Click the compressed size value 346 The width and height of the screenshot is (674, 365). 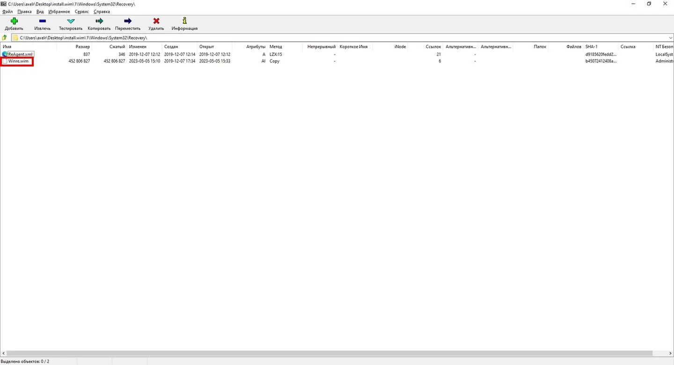click(x=122, y=54)
